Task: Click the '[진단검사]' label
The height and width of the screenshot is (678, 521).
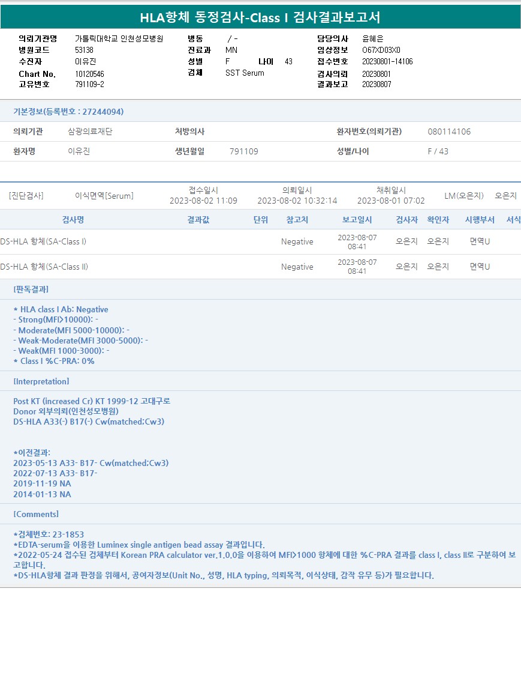Action: [x=26, y=196]
